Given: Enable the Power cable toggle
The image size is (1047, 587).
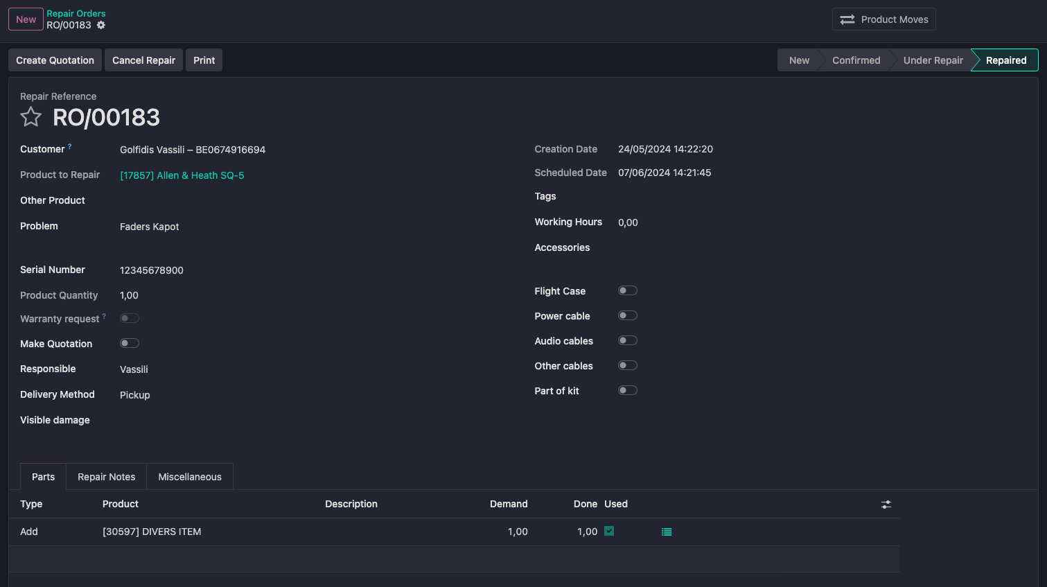Looking at the screenshot, I should (x=627, y=315).
